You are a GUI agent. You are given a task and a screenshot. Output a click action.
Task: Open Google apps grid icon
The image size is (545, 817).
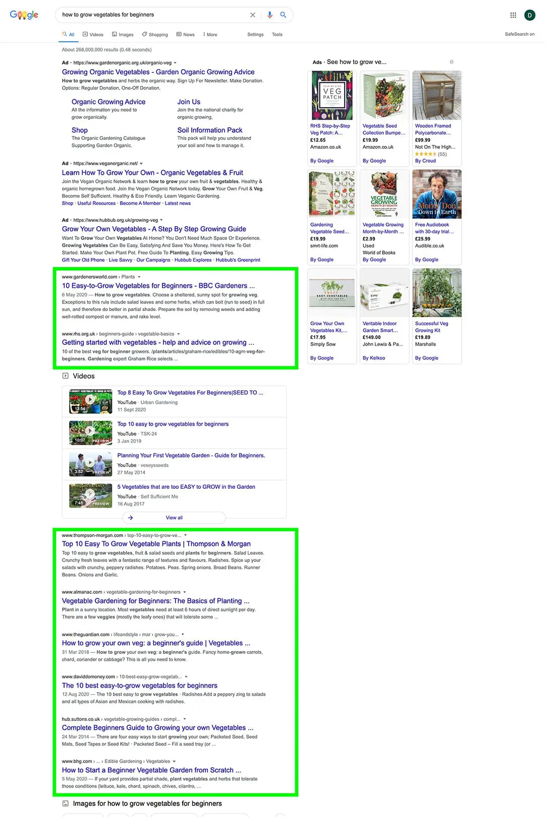point(513,15)
